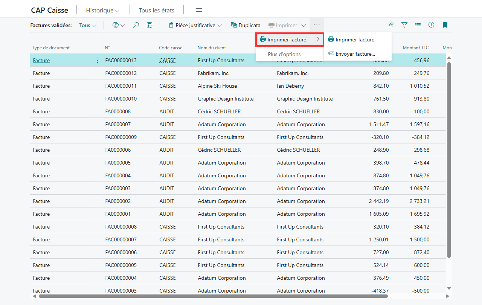Click the search magnifier icon in the toolbar

(x=136, y=25)
